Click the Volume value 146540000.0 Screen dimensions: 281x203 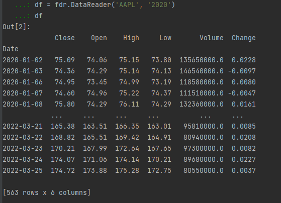click(x=202, y=71)
